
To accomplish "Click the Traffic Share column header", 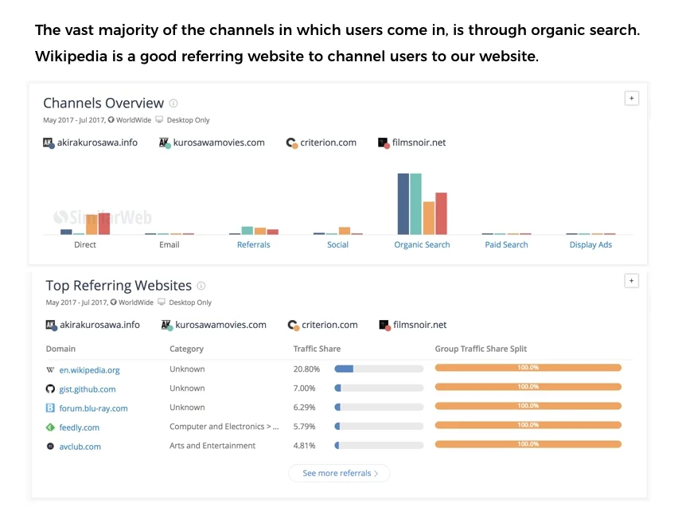I will click(x=317, y=349).
